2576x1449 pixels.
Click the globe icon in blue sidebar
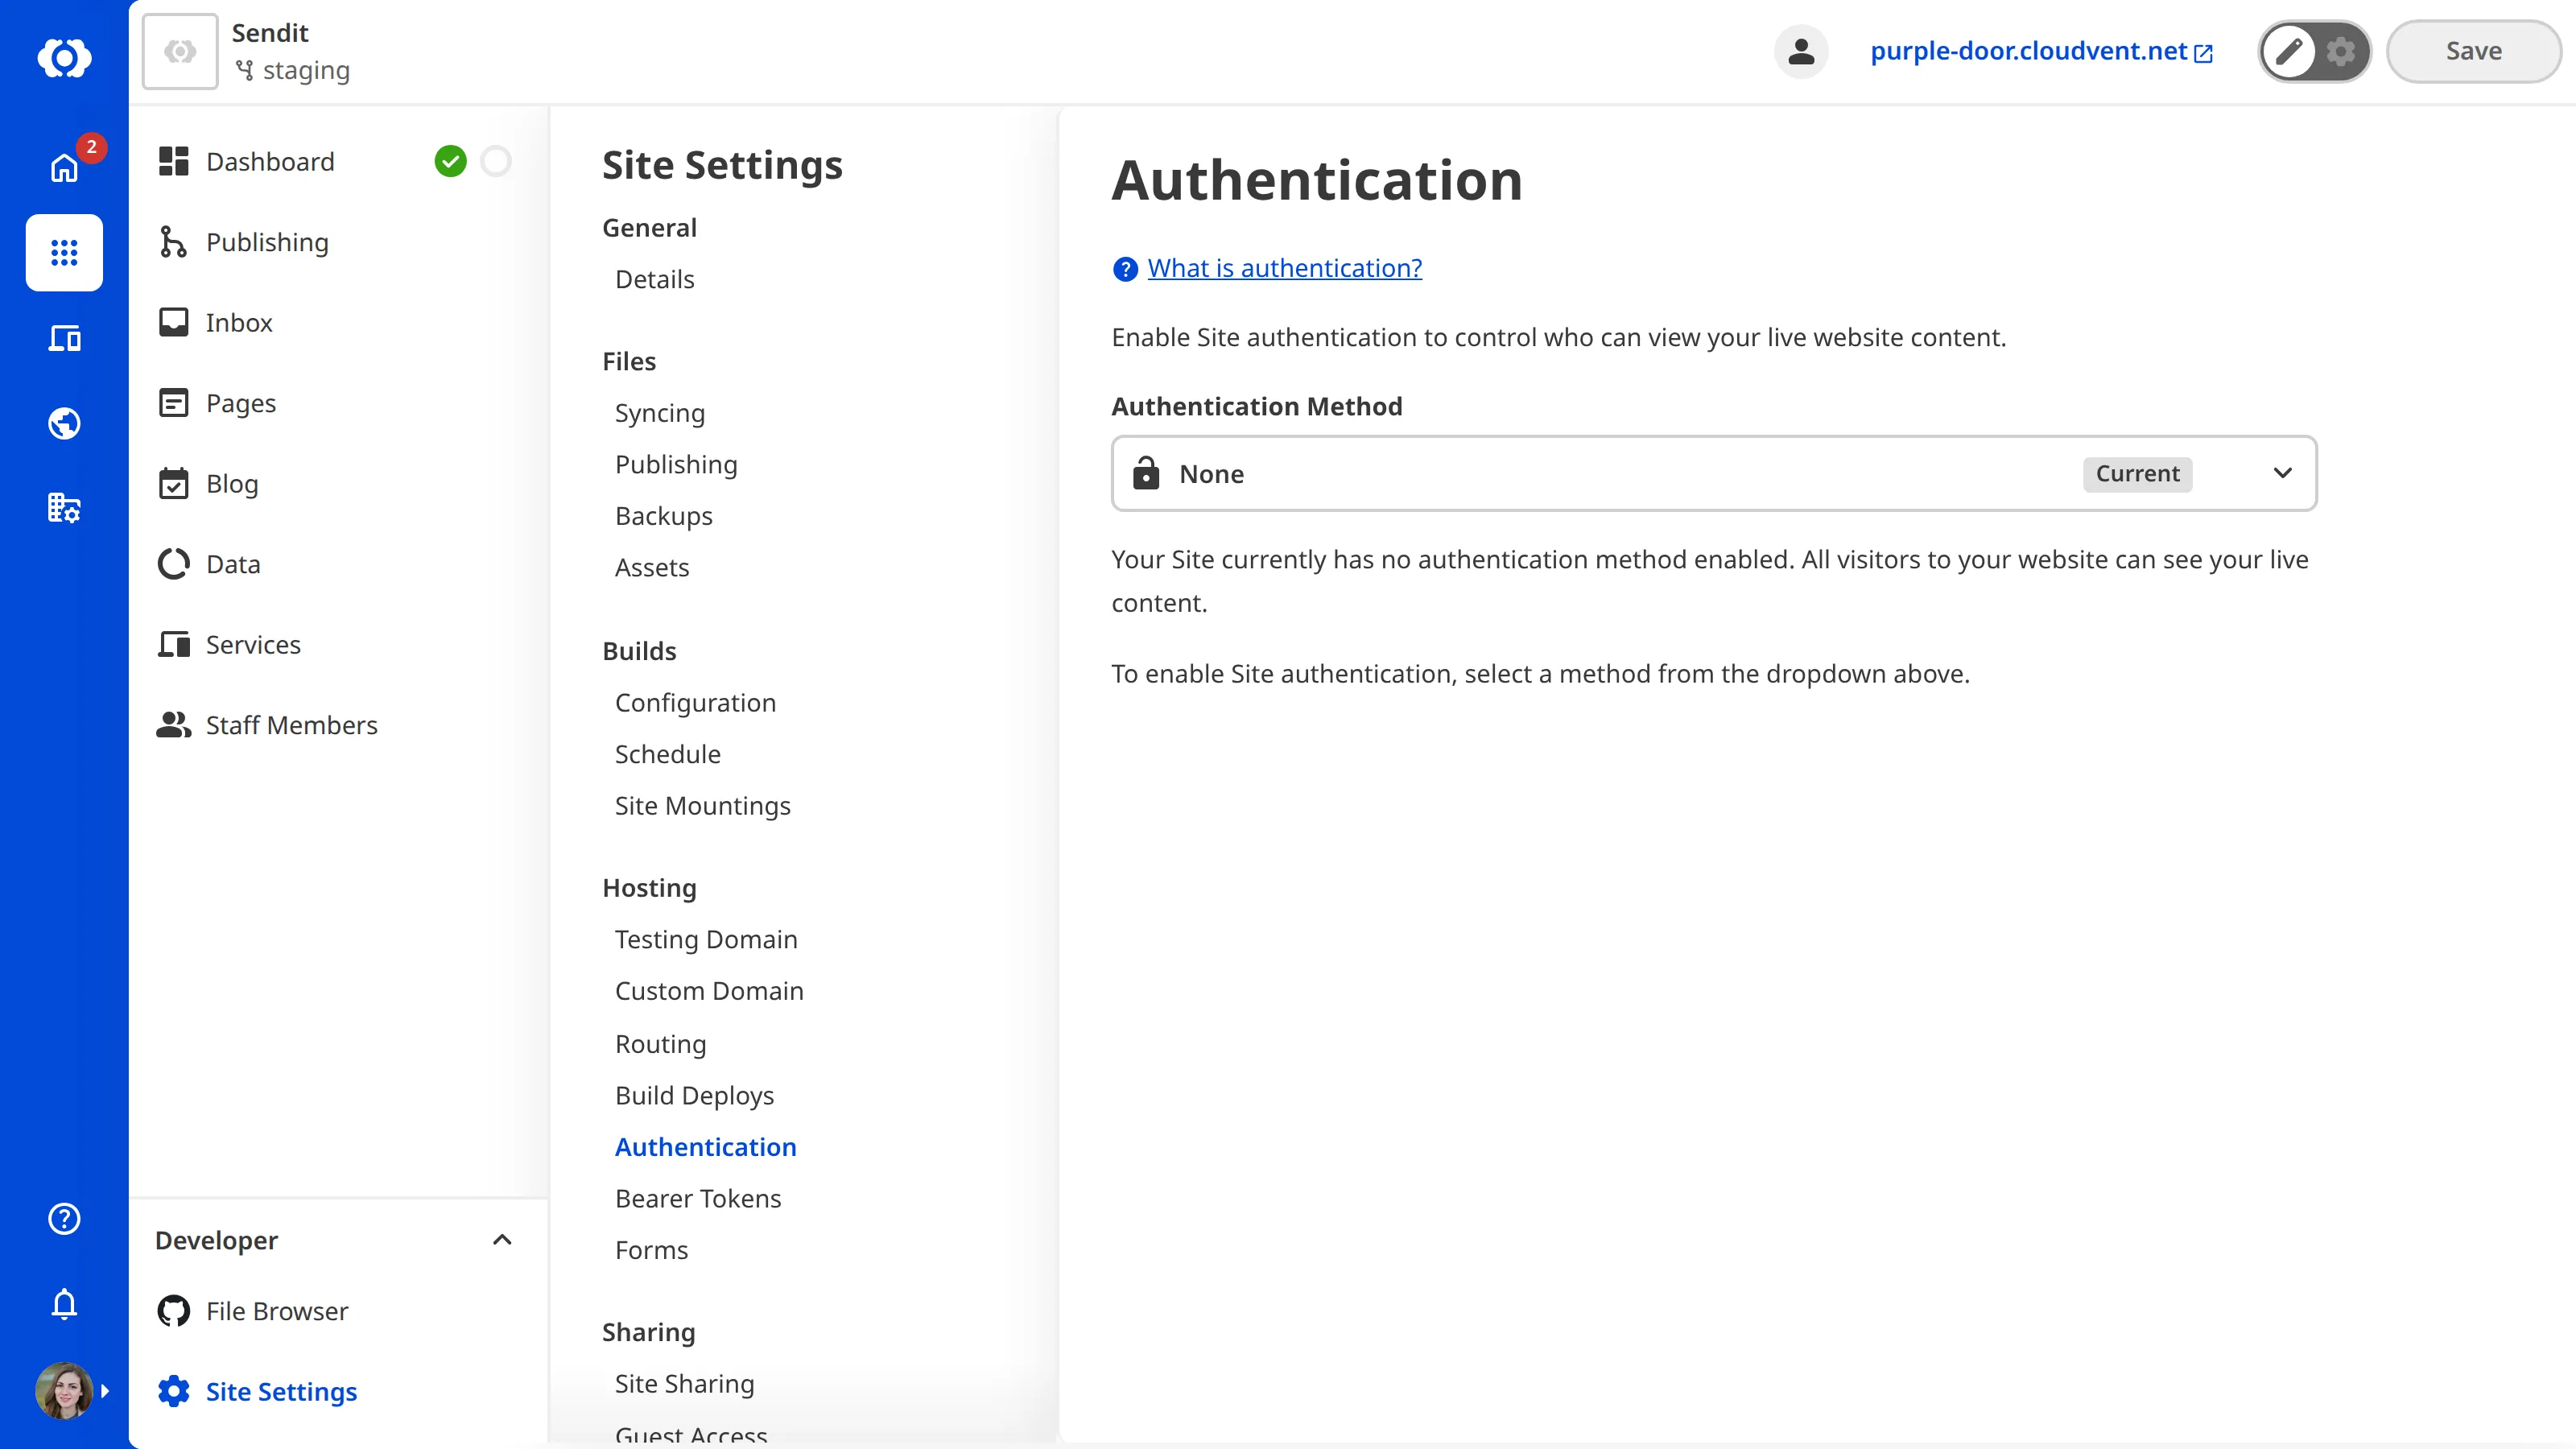point(64,423)
